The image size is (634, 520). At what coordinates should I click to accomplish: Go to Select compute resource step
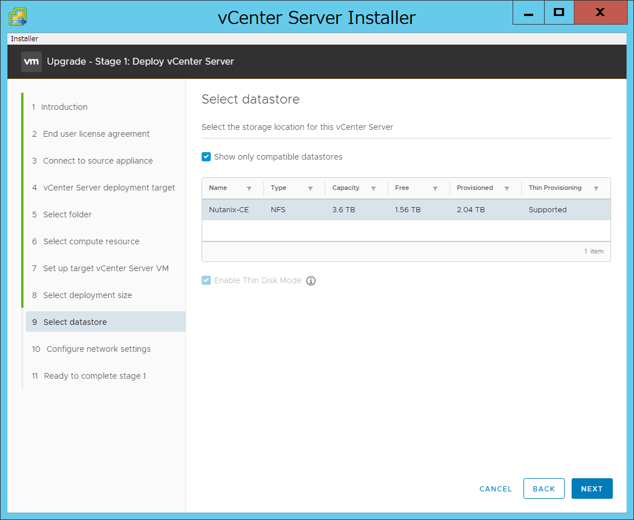(86, 241)
